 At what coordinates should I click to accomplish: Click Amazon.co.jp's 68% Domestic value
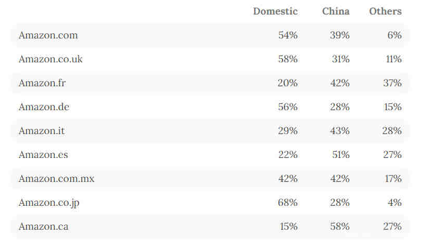click(288, 203)
